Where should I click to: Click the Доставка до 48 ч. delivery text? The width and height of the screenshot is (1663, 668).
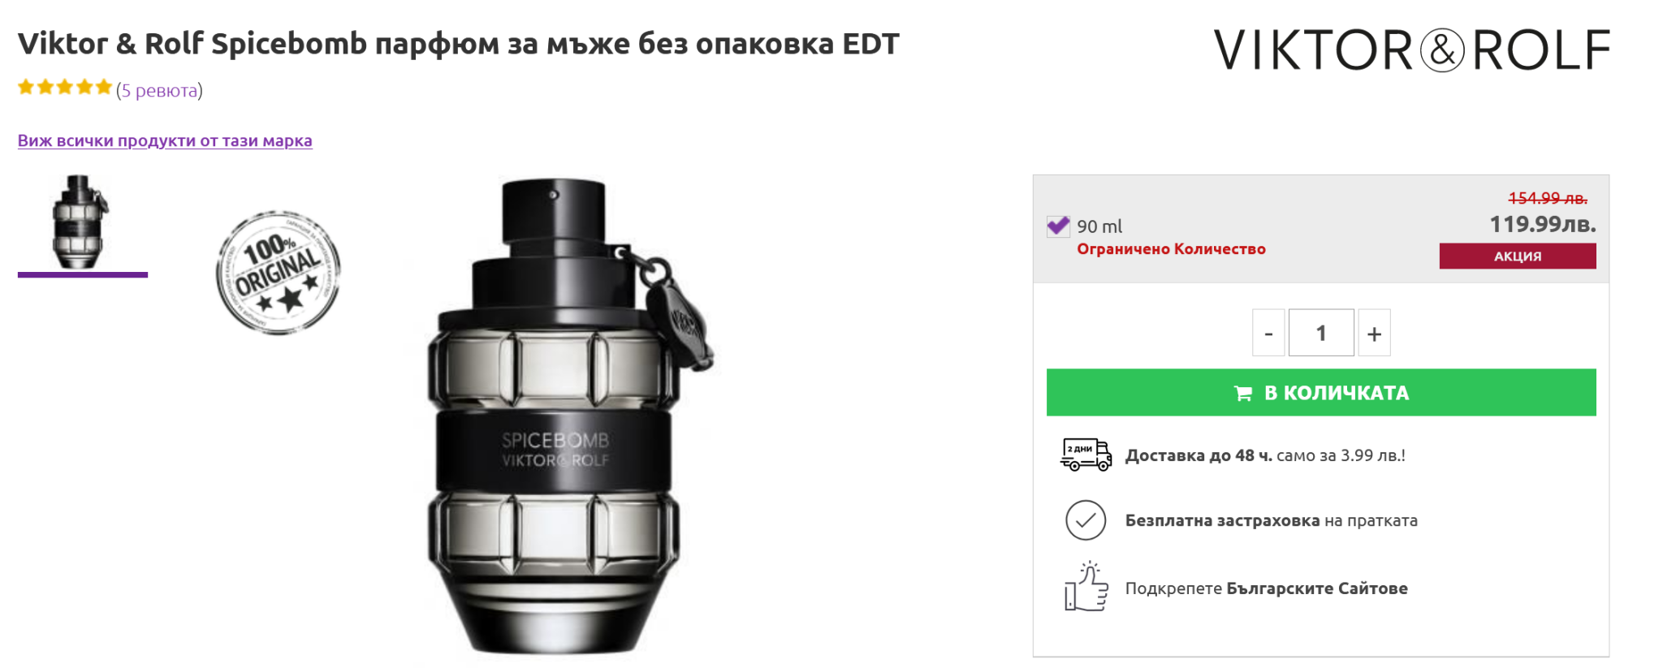[x=1199, y=455]
